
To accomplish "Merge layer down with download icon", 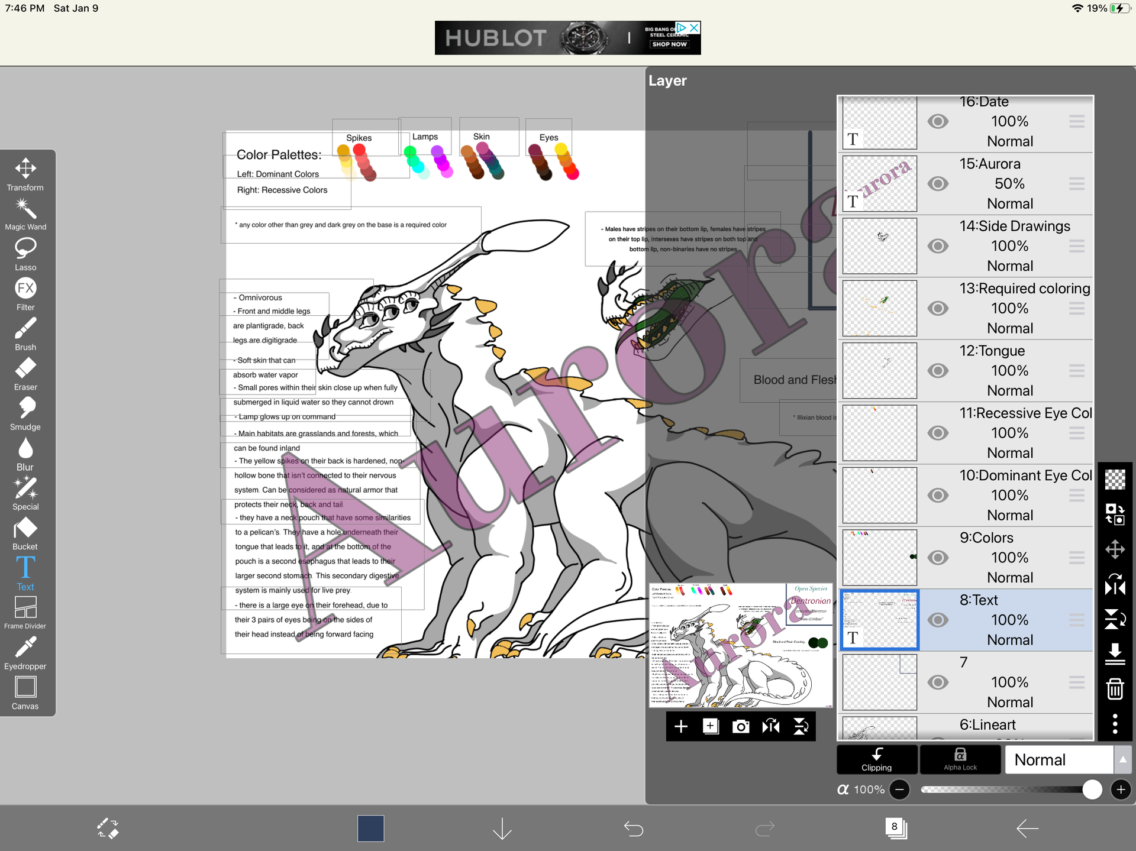I will (1115, 654).
